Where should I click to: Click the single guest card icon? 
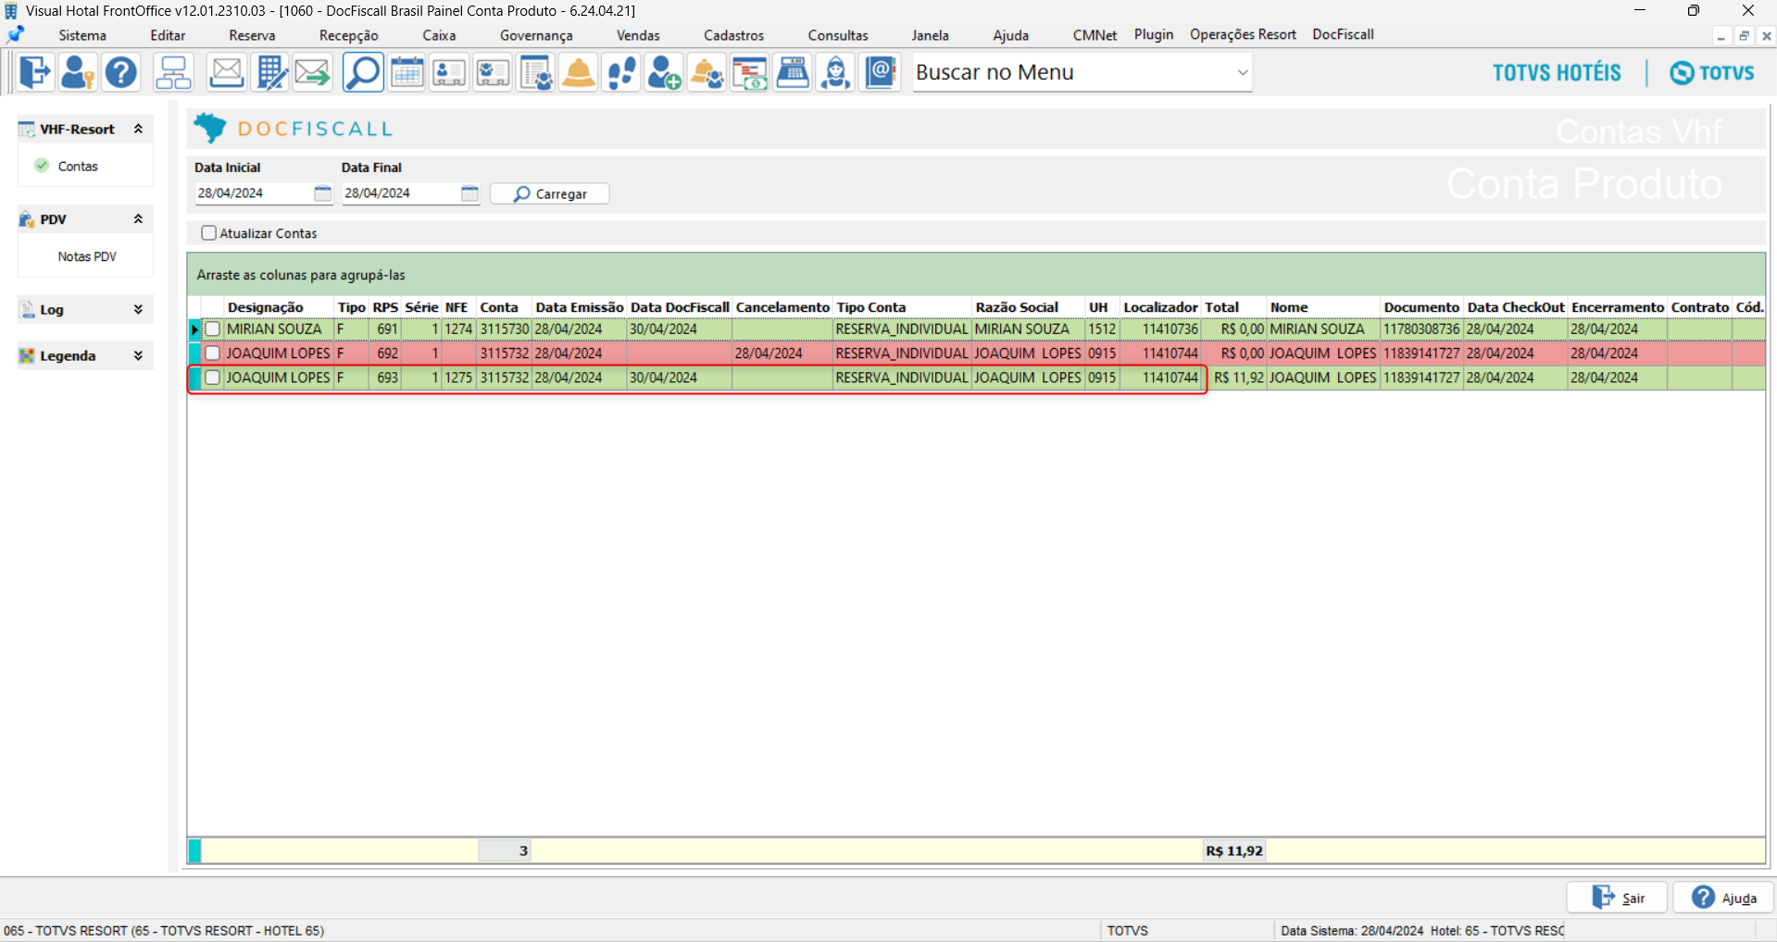pyautogui.click(x=449, y=72)
